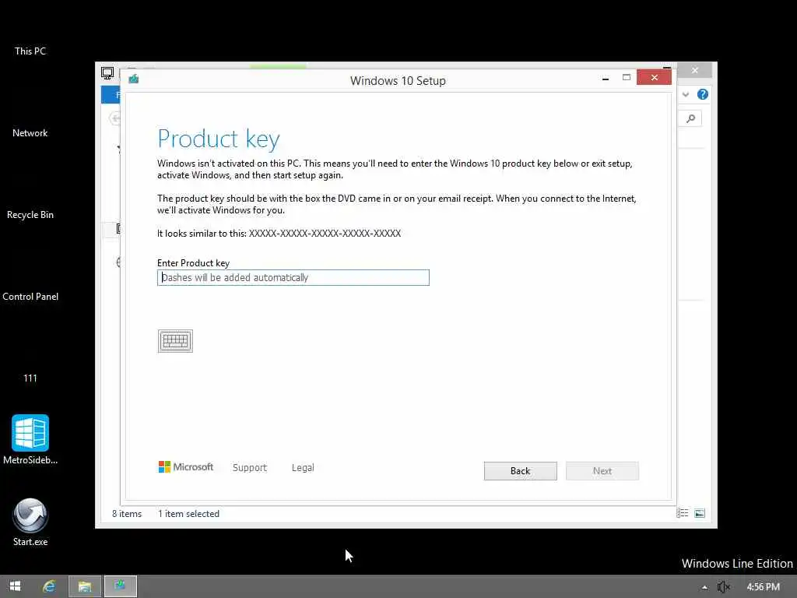Image resolution: width=797 pixels, height=598 pixels.
Task: Open the on-screen keyboard icon
Action: pyautogui.click(x=175, y=341)
